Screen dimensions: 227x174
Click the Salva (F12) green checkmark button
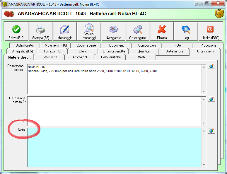click(16, 32)
